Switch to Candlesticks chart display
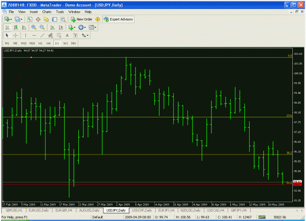The width and height of the screenshot is (306, 221). pyautogui.click(x=16, y=27)
